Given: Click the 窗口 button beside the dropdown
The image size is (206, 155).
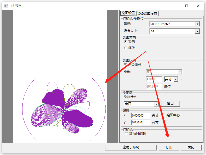Looking at the screenshot, I should pos(170,104).
